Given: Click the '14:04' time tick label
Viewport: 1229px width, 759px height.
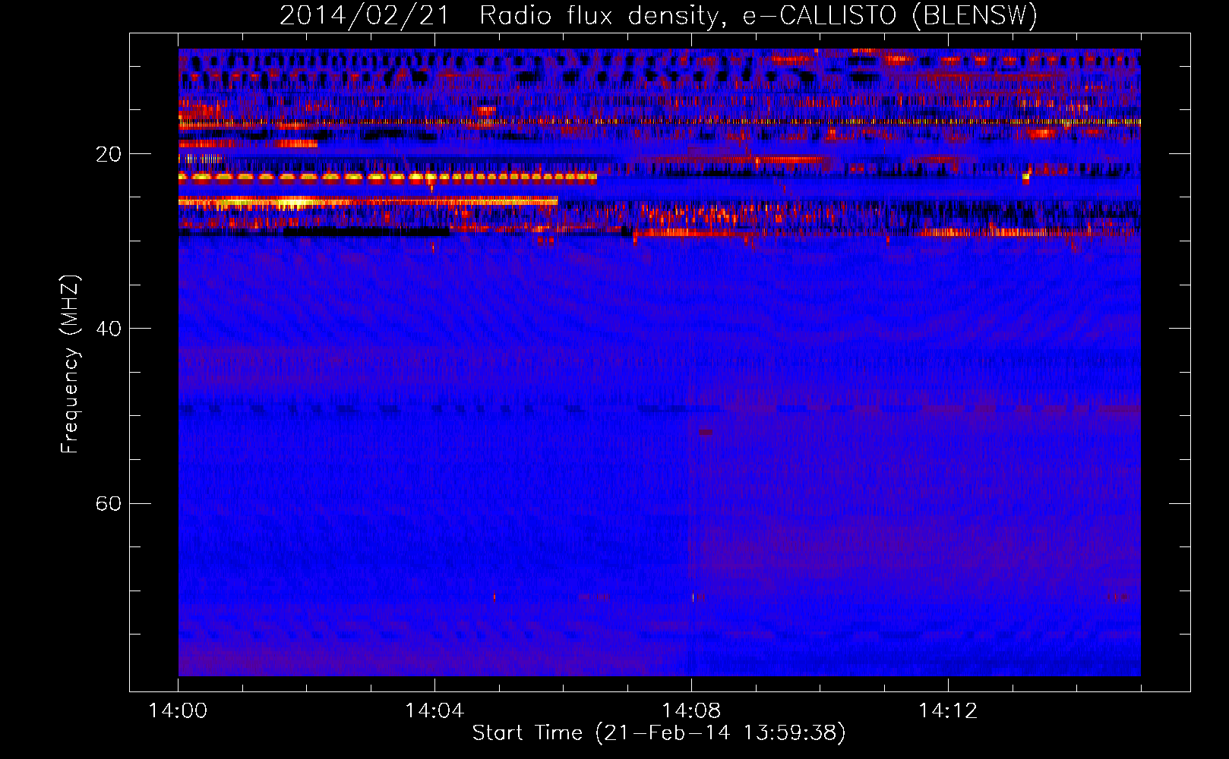Looking at the screenshot, I should [x=434, y=710].
